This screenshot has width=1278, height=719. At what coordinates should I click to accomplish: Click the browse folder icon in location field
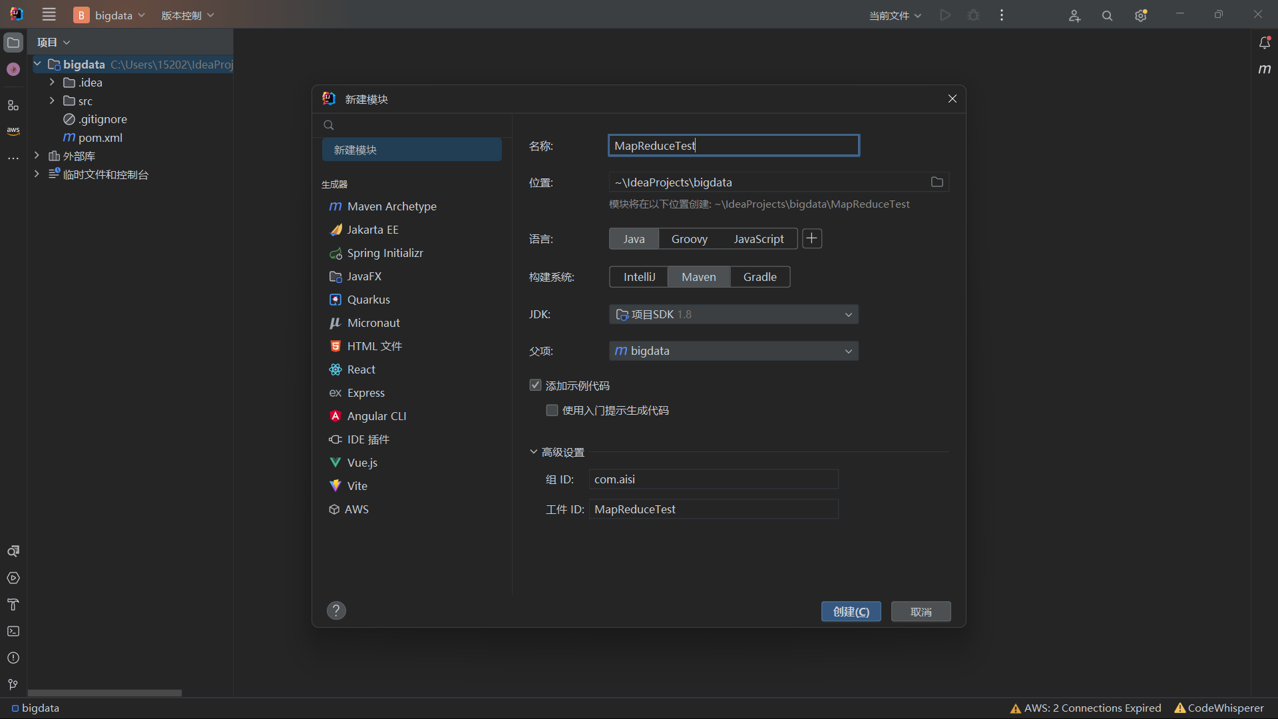(937, 182)
